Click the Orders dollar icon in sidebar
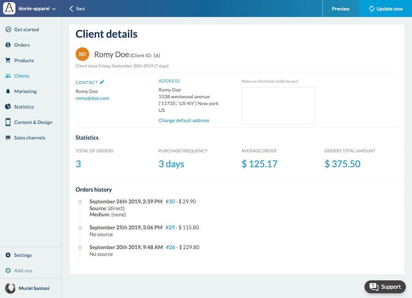The width and height of the screenshot is (412, 298). pyautogui.click(x=8, y=45)
